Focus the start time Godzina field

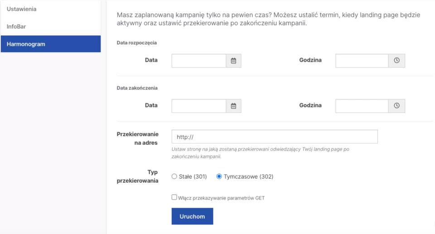click(x=362, y=61)
